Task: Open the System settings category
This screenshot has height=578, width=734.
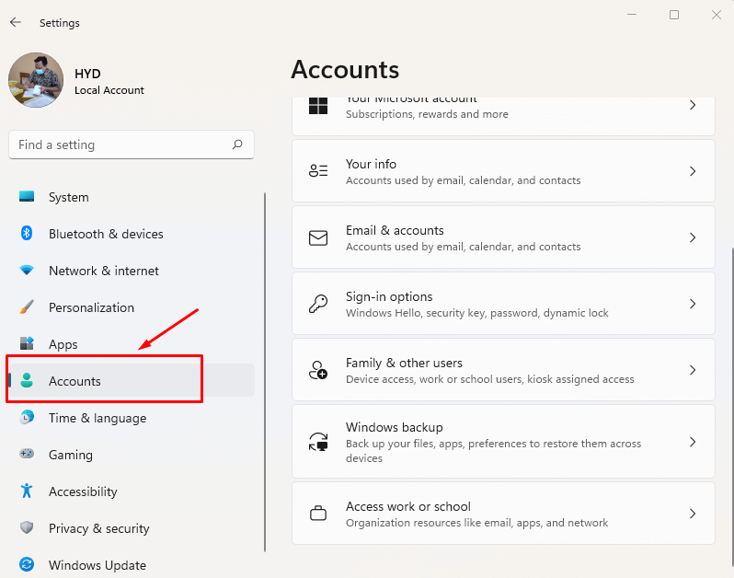Action: [x=69, y=197]
